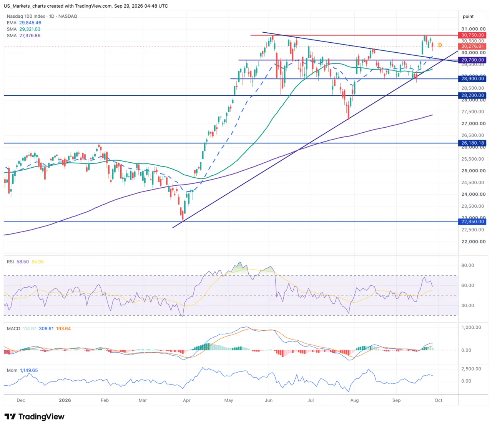Click the 31,000.00 price axis tick
The width and height of the screenshot is (492, 428).
[x=474, y=29]
